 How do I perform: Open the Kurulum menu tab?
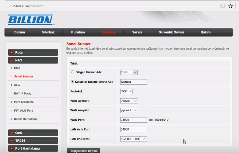click(78, 32)
